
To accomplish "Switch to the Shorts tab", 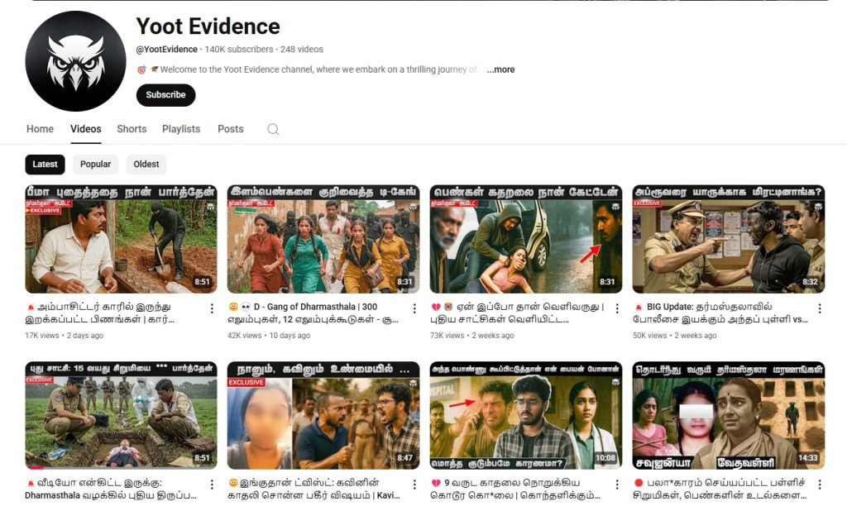I will [132, 129].
